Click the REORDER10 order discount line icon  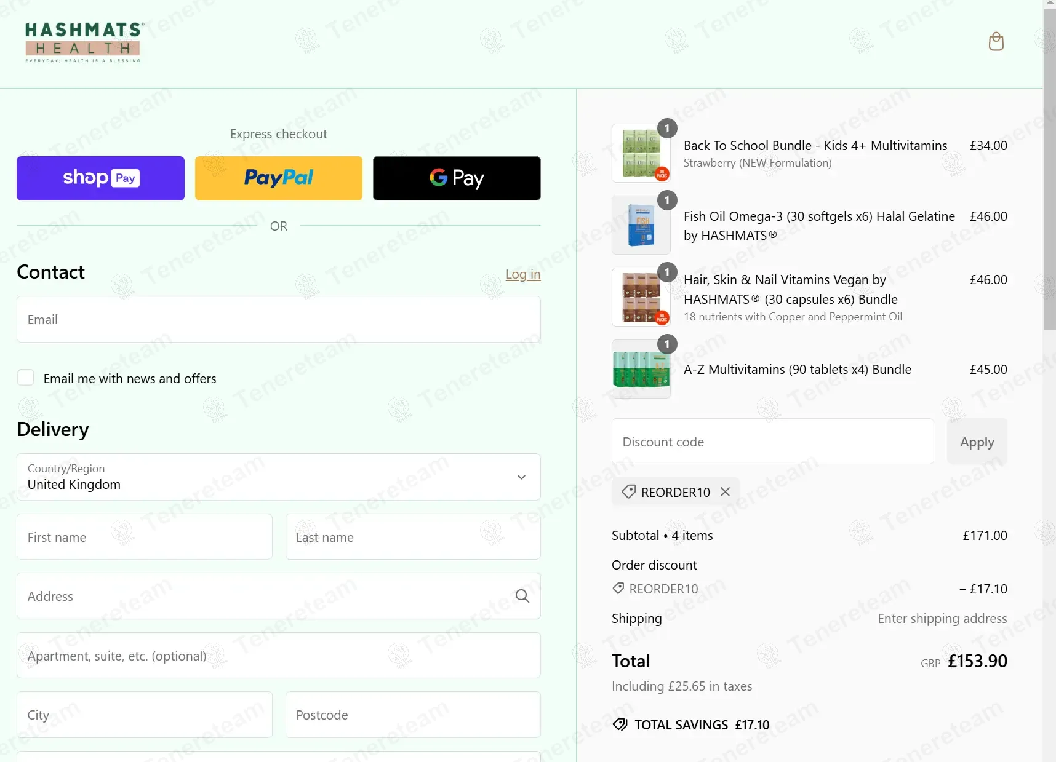point(618,589)
